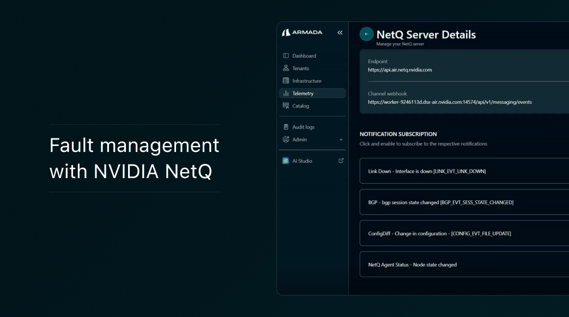Click the Infrastructure server icon

(x=286, y=81)
